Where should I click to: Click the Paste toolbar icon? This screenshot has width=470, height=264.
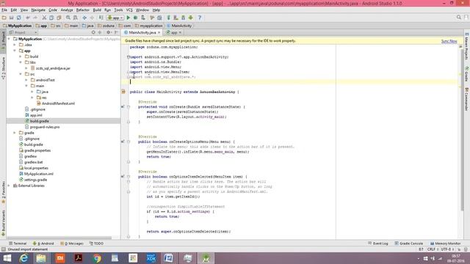(x=59, y=18)
